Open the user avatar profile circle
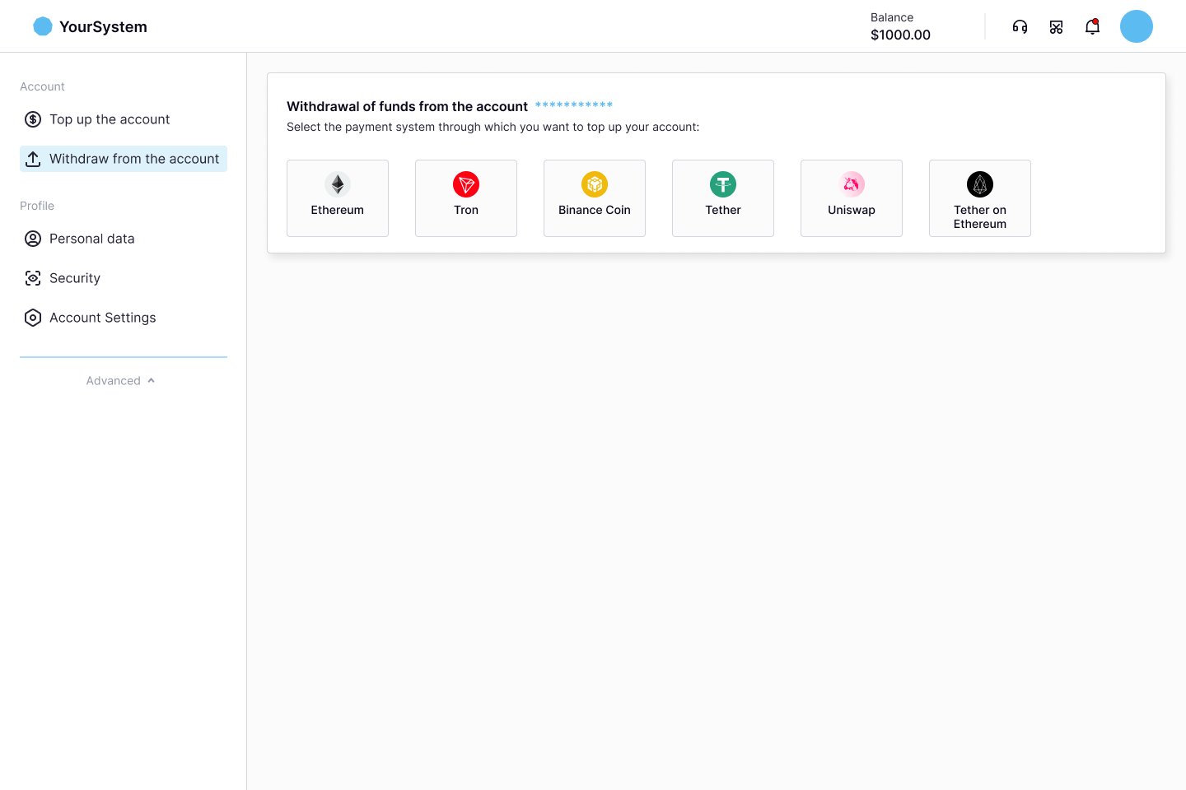This screenshot has width=1186, height=790. tap(1136, 26)
